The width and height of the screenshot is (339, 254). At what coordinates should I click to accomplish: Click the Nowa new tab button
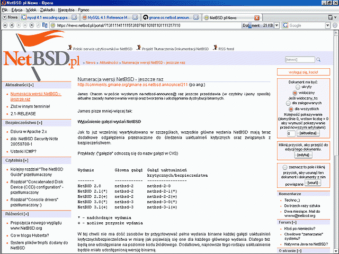pyautogui.click(x=8, y=17)
